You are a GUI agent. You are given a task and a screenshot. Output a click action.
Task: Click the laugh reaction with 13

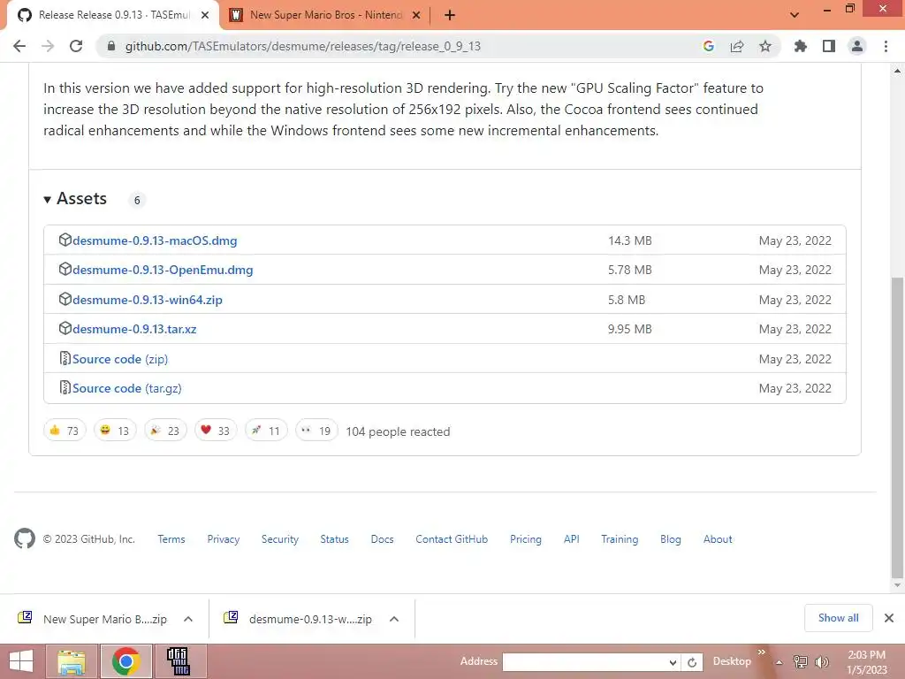pyautogui.click(x=115, y=431)
